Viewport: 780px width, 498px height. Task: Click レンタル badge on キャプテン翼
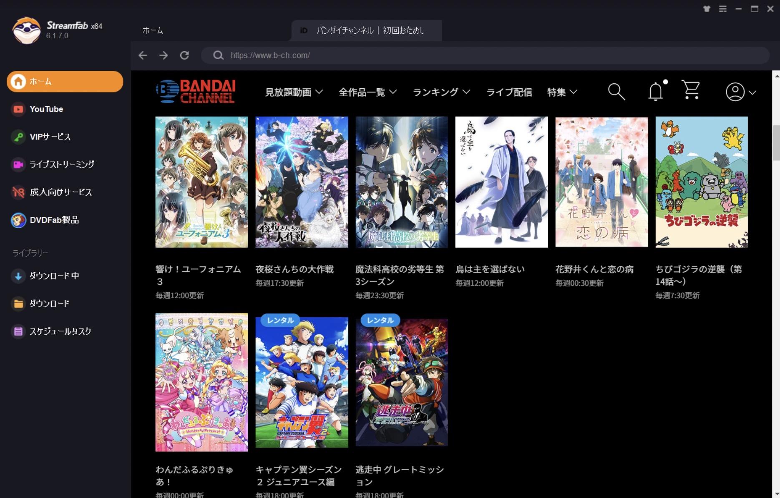click(280, 320)
